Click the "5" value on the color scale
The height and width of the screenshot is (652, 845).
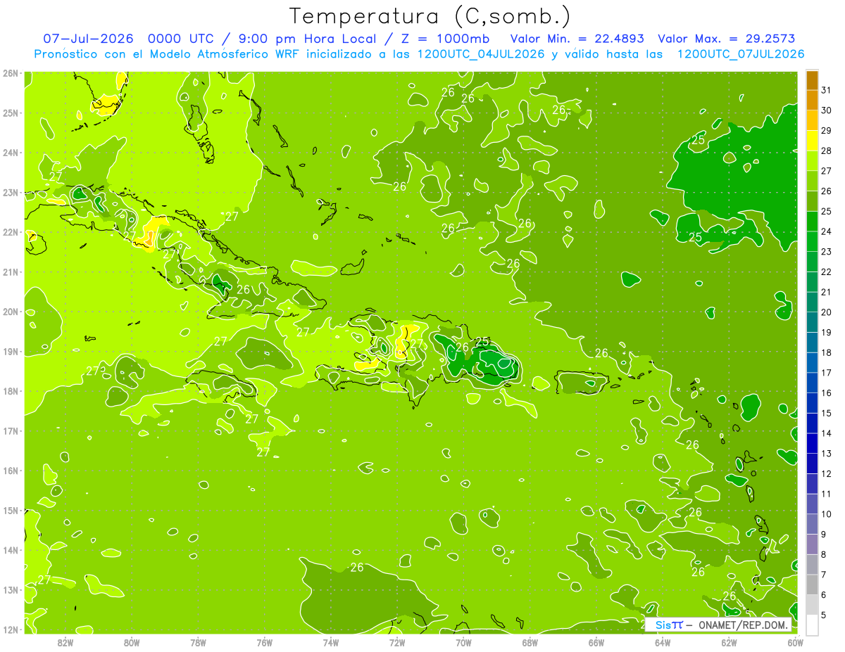[x=824, y=615]
